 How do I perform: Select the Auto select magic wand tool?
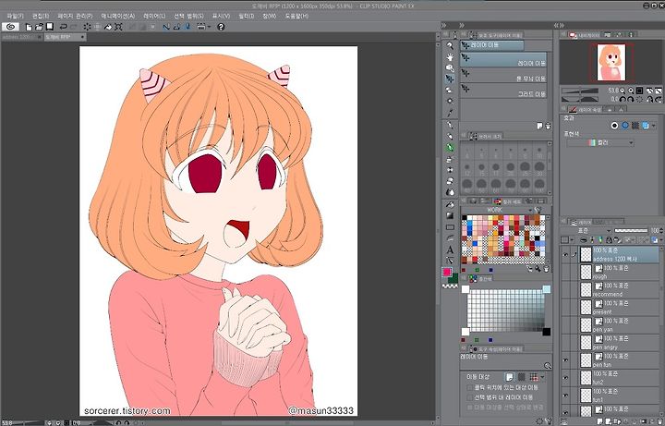[450, 101]
